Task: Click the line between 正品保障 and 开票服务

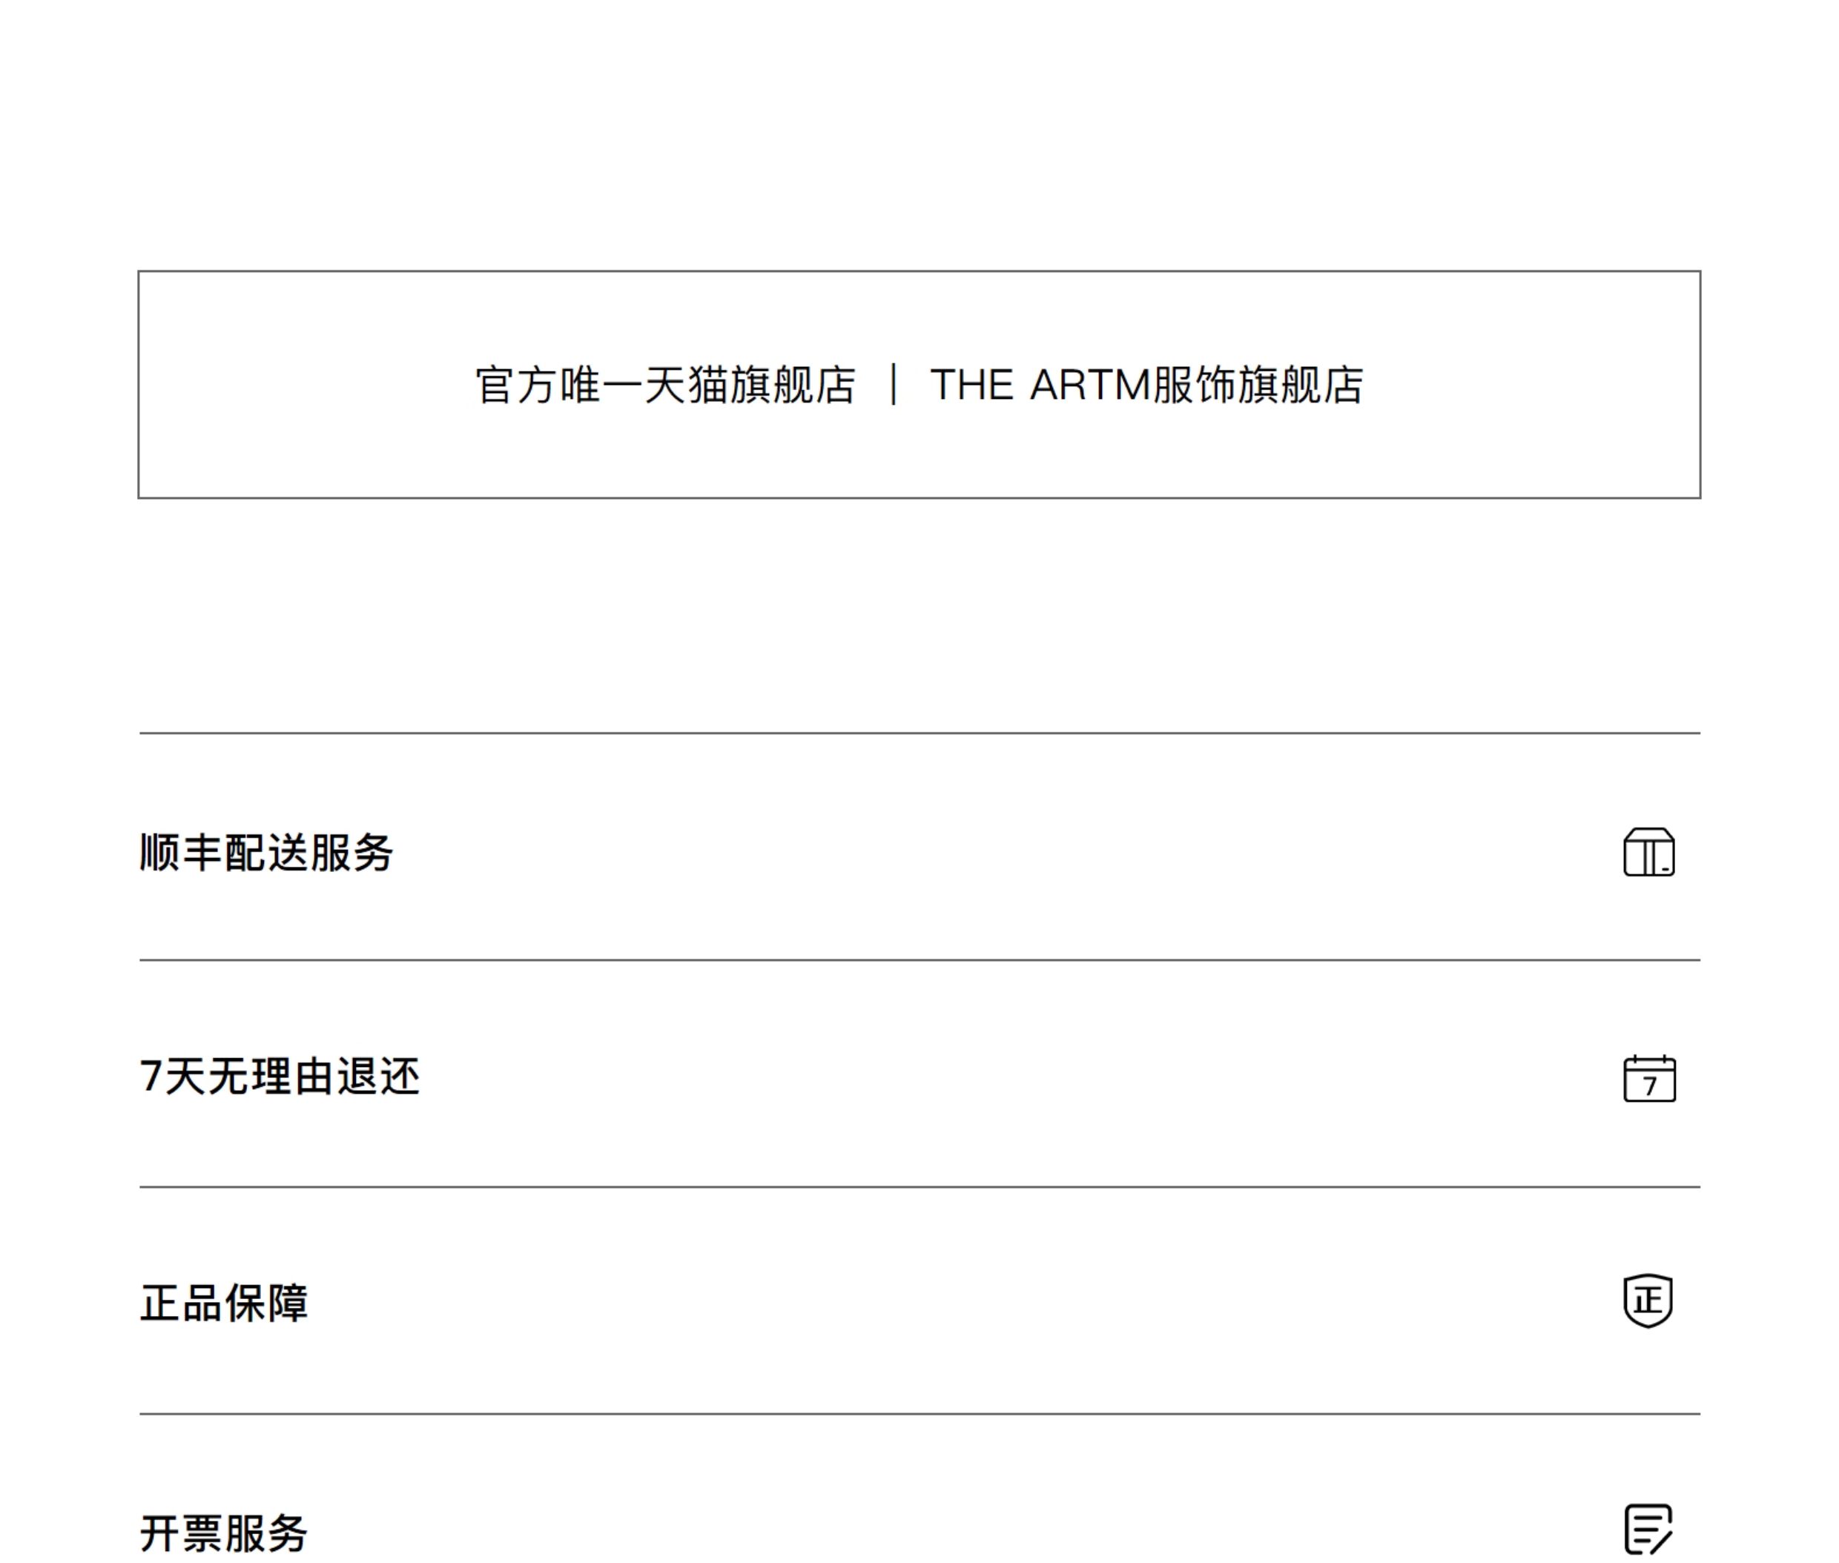Action: [919, 1414]
